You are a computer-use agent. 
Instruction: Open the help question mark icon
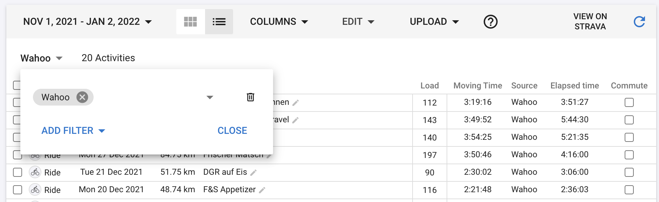pos(490,22)
